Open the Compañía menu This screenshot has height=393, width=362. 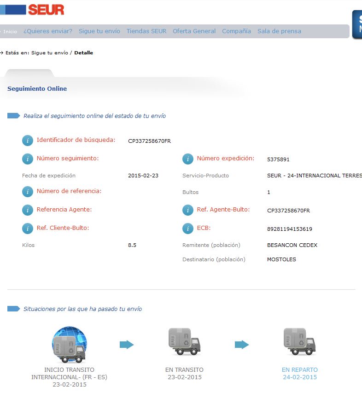tap(236, 31)
